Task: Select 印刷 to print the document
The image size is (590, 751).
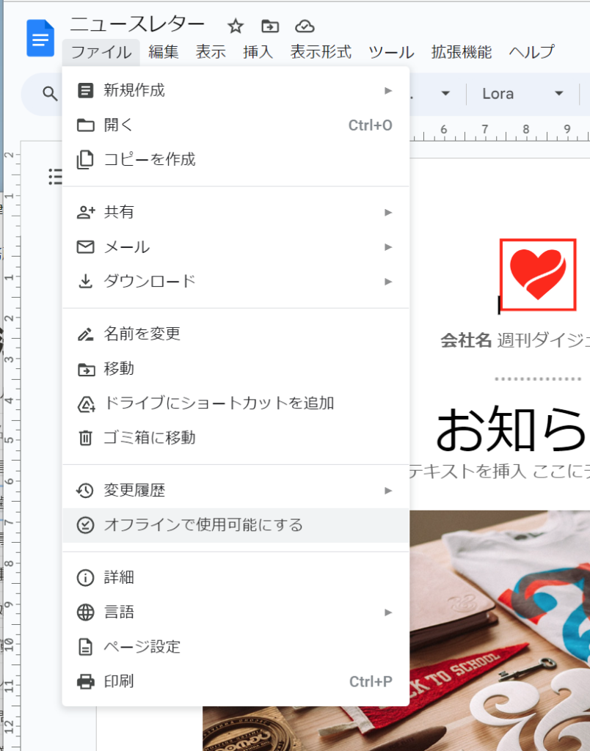Action: point(119,681)
